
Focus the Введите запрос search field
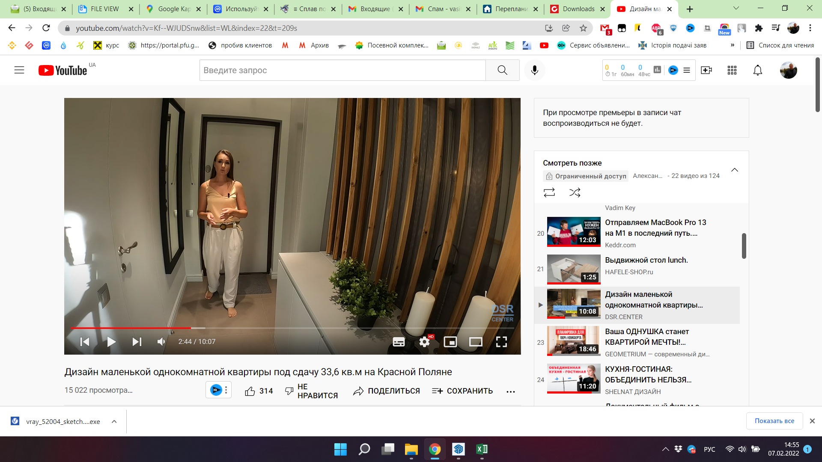(x=342, y=70)
